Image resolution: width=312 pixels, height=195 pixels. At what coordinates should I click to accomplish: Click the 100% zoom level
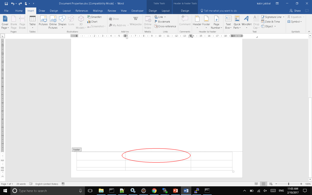pos(308,184)
